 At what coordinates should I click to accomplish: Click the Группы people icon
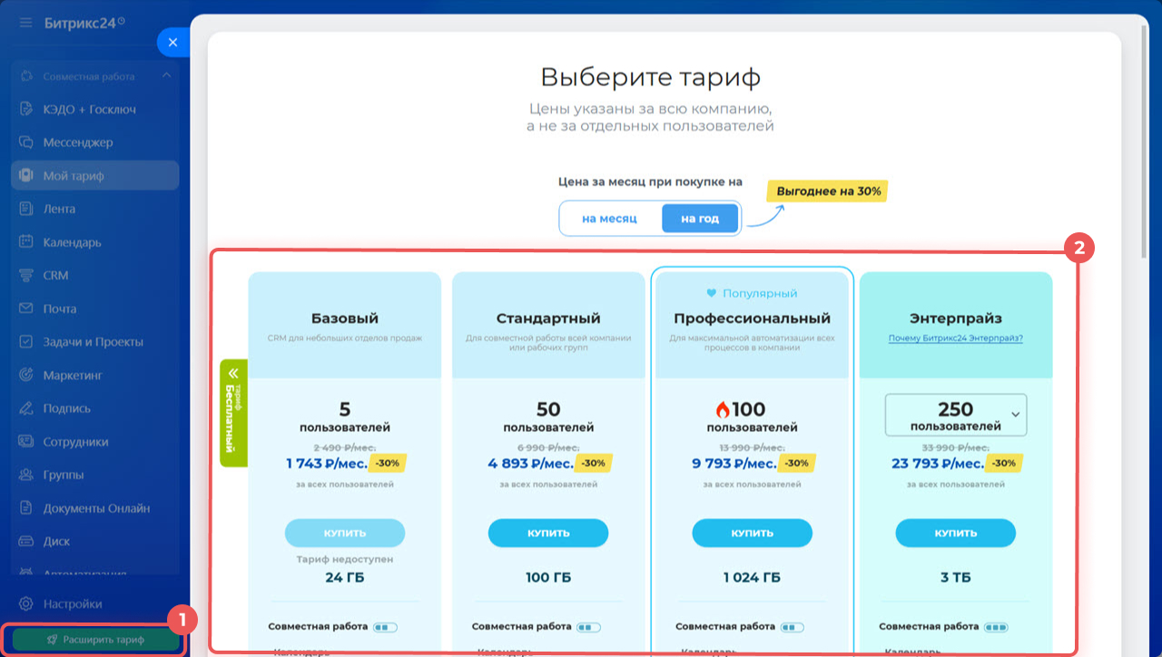(27, 475)
